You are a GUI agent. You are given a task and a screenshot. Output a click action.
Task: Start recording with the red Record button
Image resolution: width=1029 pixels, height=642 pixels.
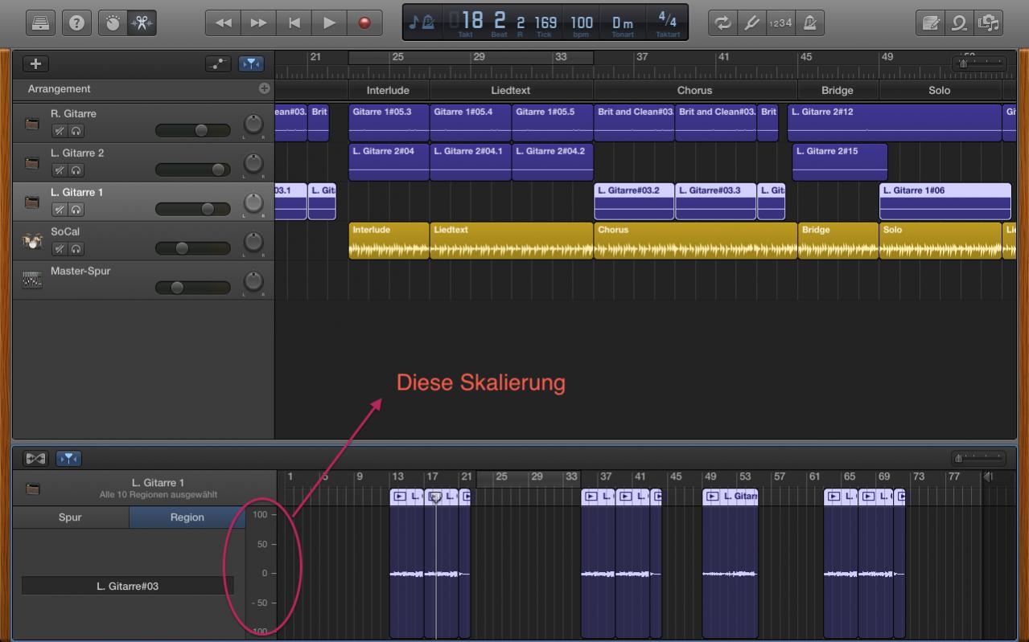click(x=364, y=23)
